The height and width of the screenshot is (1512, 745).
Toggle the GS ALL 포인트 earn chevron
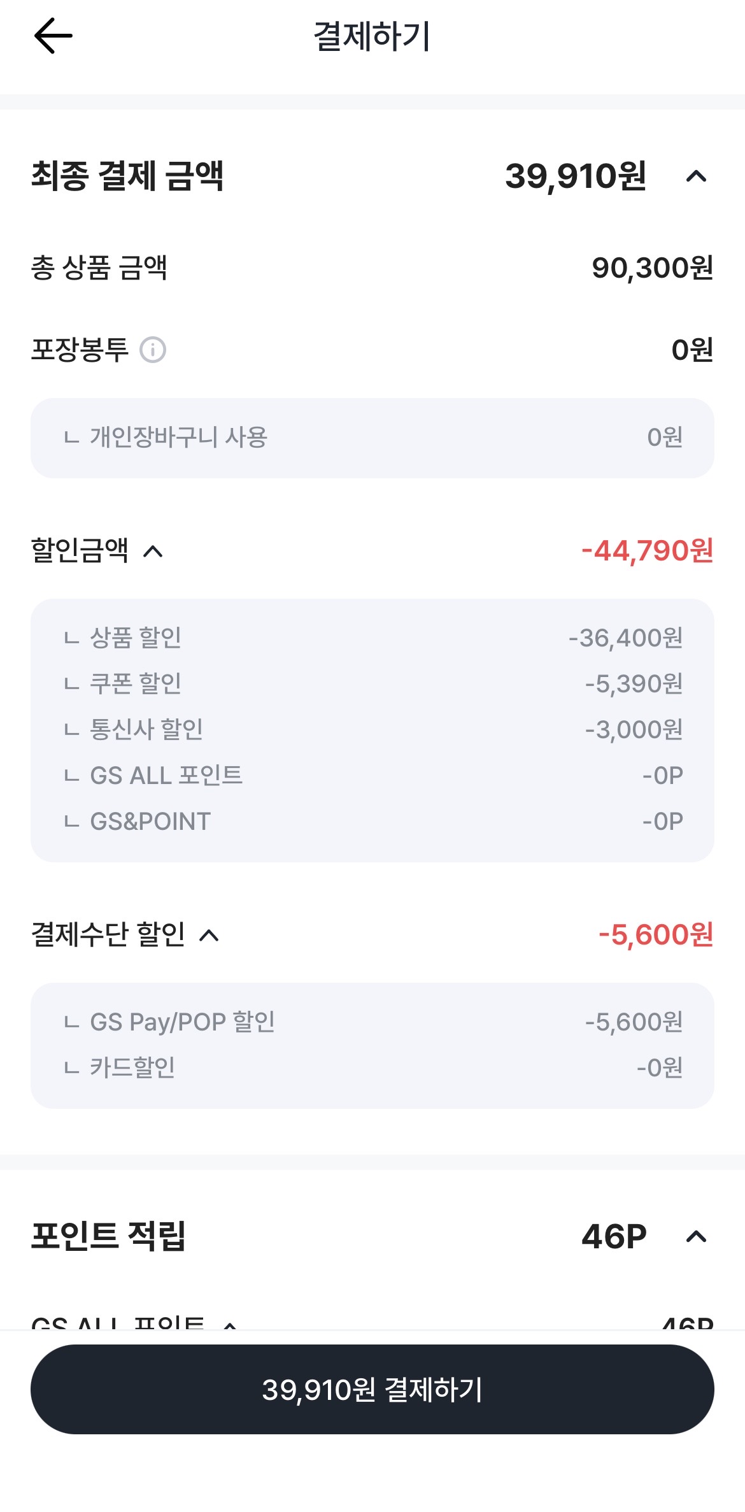230,1323
